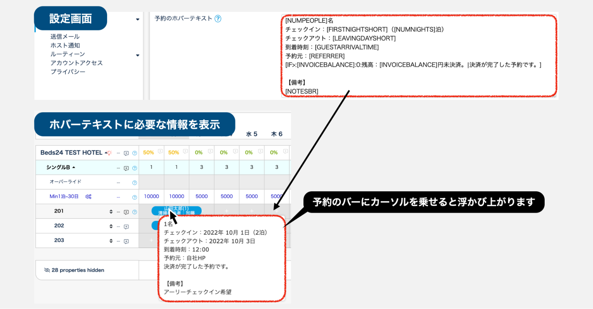Click the help icon in room 201 row
The width and height of the screenshot is (593, 309).
[134, 212]
